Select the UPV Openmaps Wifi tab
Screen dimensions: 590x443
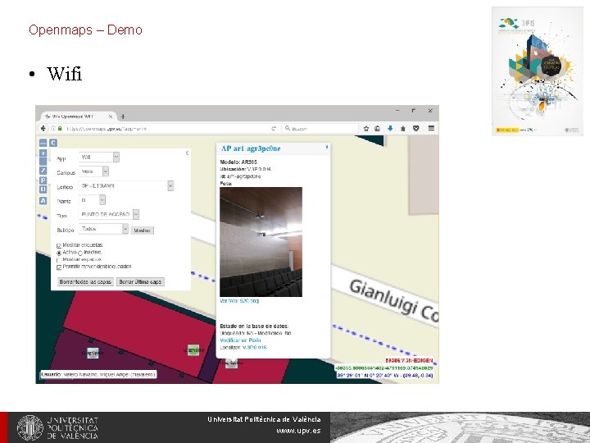(x=79, y=116)
